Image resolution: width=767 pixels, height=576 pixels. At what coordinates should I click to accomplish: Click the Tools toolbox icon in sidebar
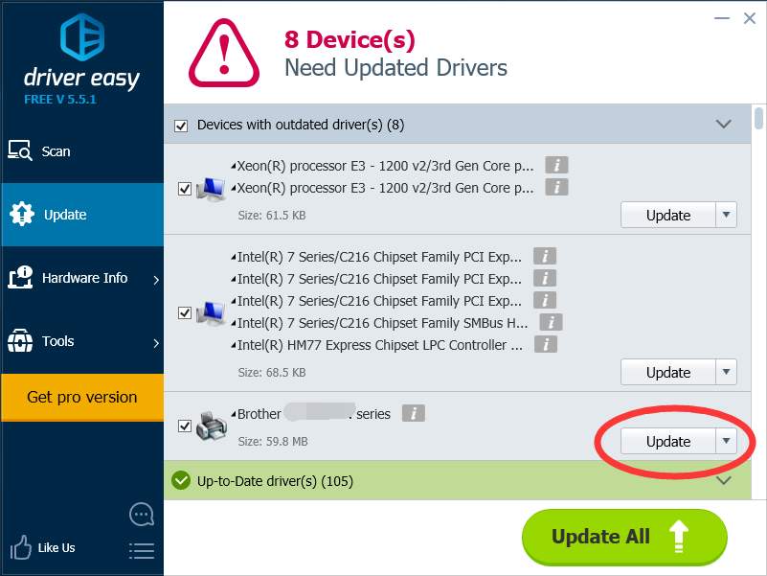[20, 340]
